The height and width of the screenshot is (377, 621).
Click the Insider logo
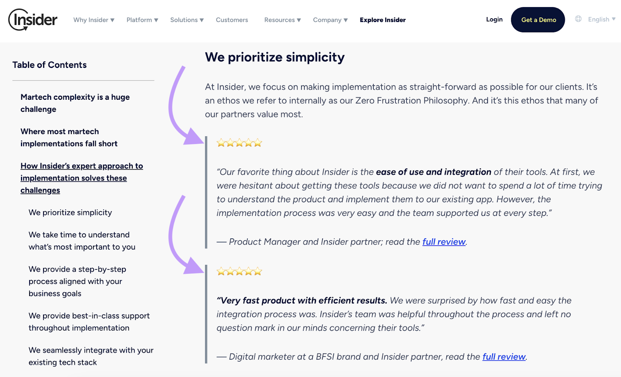pyautogui.click(x=33, y=19)
